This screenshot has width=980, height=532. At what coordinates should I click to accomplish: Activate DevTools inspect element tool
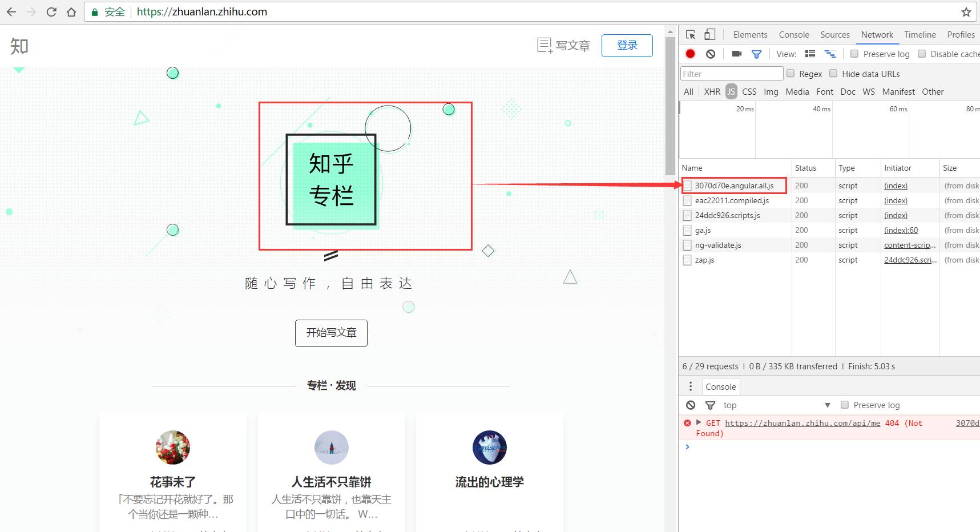coord(691,35)
